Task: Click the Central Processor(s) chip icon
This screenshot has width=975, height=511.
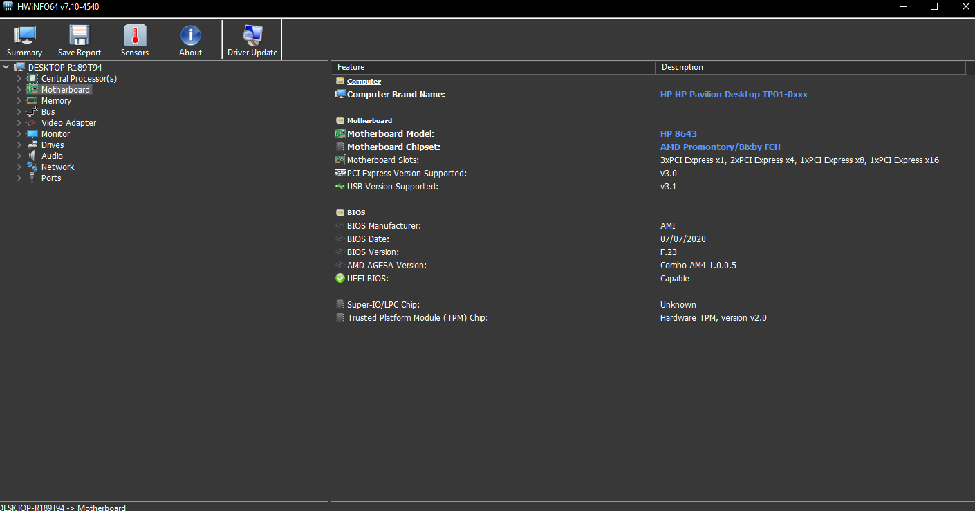Action: click(x=32, y=78)
